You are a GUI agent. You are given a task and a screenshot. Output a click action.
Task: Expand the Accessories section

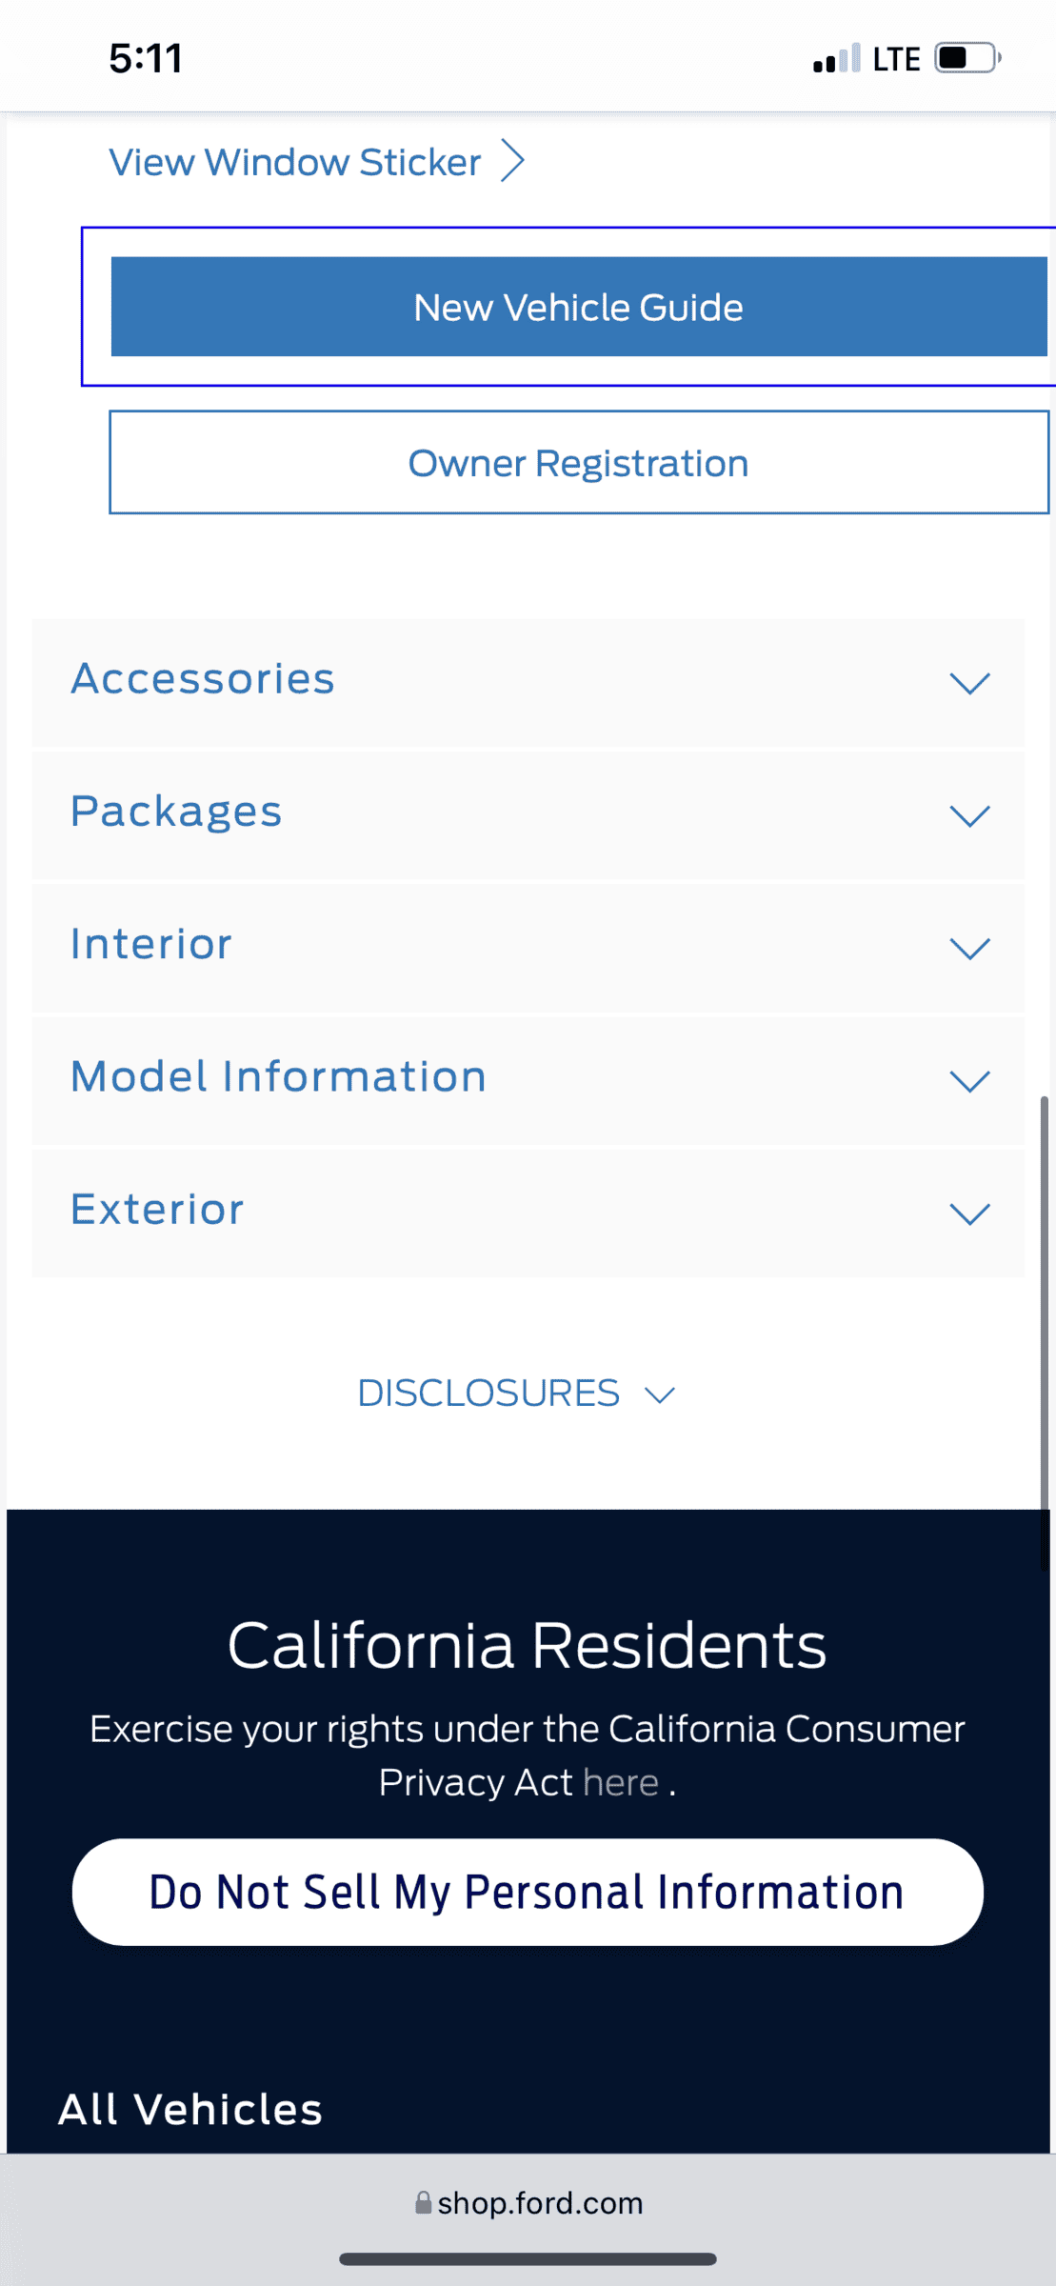[528, 682]
